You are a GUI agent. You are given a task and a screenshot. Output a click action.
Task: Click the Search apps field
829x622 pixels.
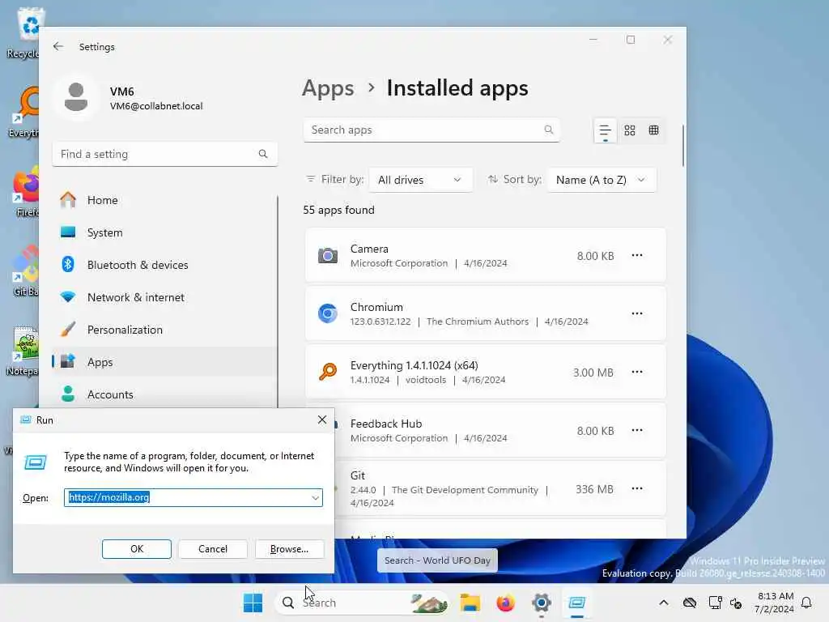pos(432,130)
